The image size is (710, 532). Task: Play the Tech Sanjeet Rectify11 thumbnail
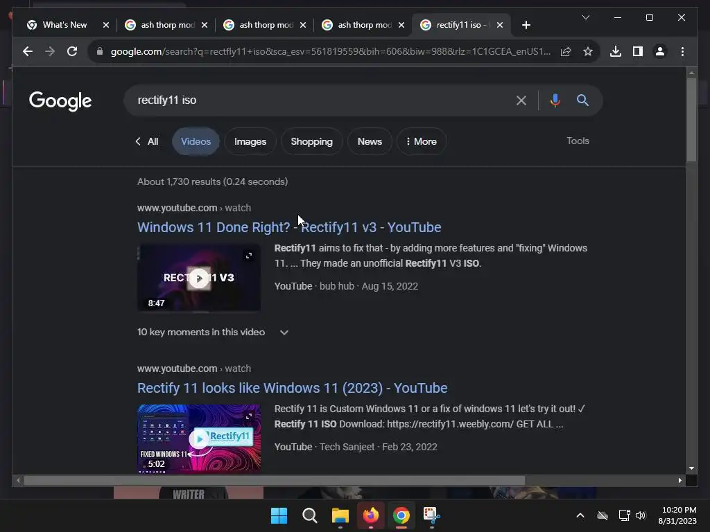199,438
